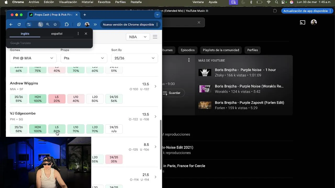Open the Chrome profile avatar

(87, 25)
